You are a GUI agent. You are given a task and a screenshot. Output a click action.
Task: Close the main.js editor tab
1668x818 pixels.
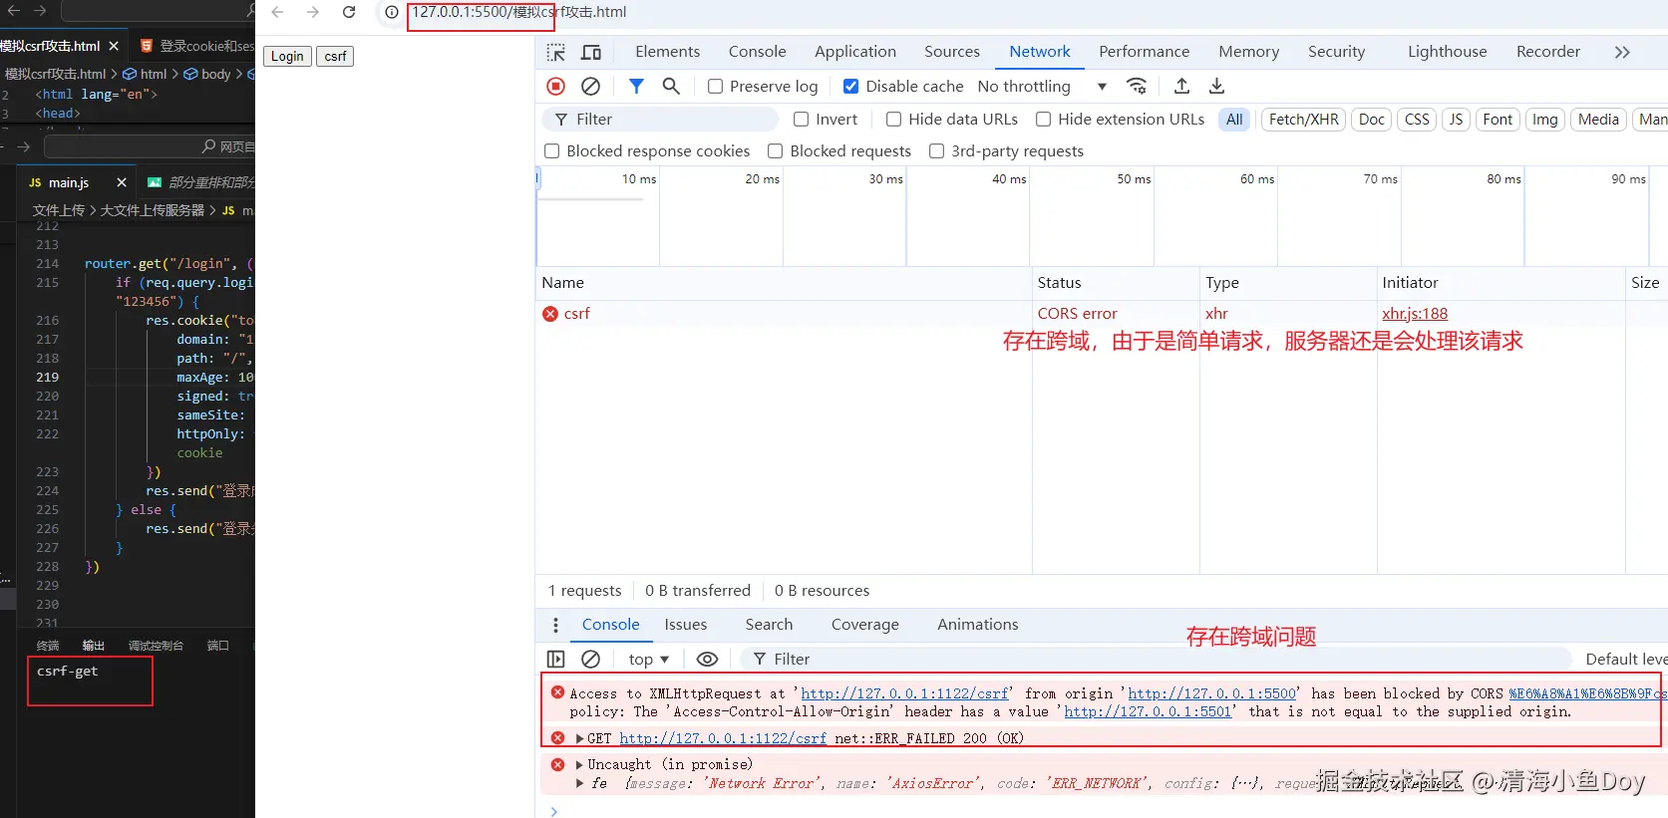122,182
